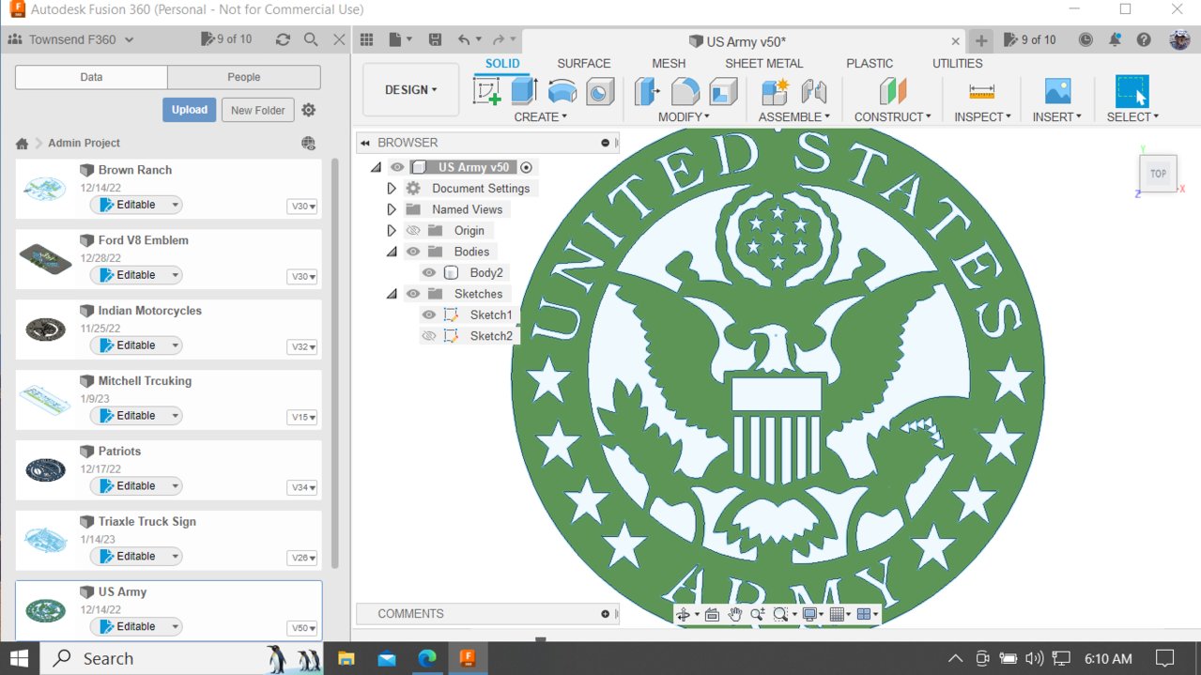Close the data panel with X
This screenshot has width=1201, height=675.
click(339, 39)
